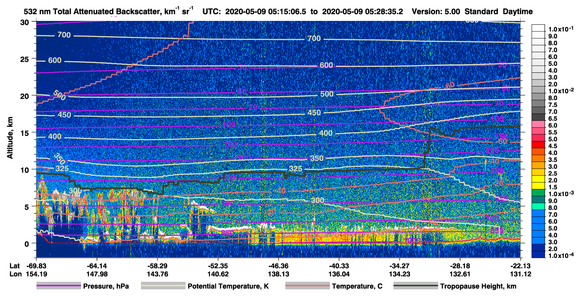Click the 'Lon' row label
The height and width of the screenshot is (296, 578).
(x=15, y=274)
